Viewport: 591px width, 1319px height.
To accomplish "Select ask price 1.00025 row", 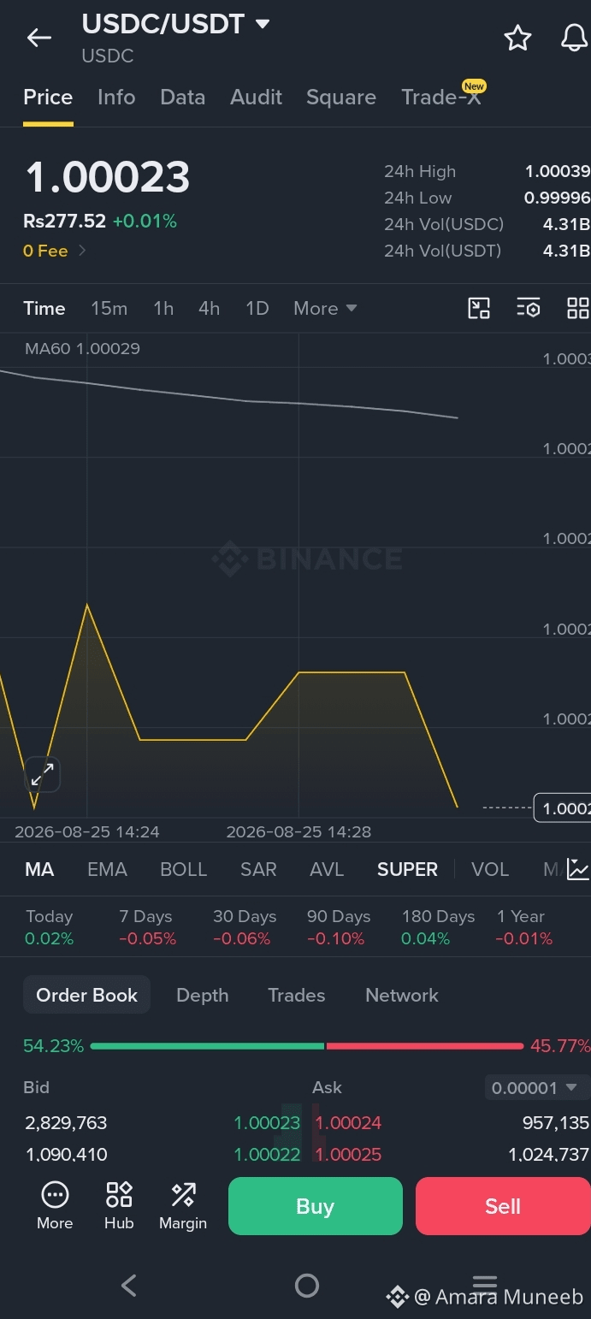I will [451, 1155].
